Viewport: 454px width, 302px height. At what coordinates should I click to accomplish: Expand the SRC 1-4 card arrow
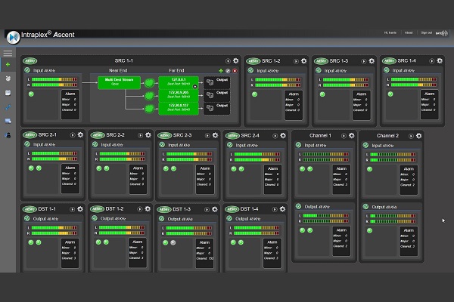pos(432,61)
